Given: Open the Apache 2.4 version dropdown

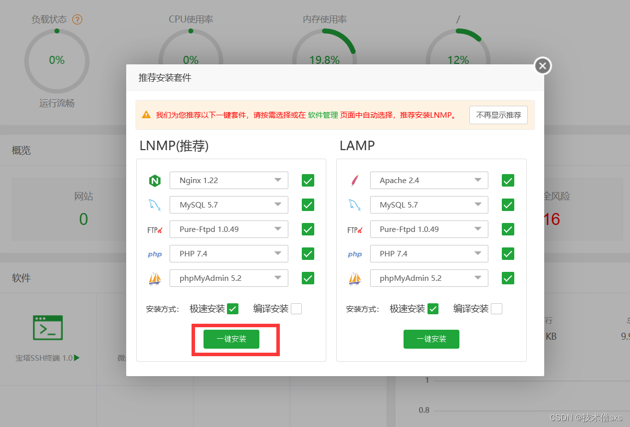Looking at the screenshot, I should click(429, 180).
